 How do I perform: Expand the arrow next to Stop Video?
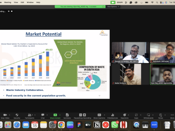point(9,115)
